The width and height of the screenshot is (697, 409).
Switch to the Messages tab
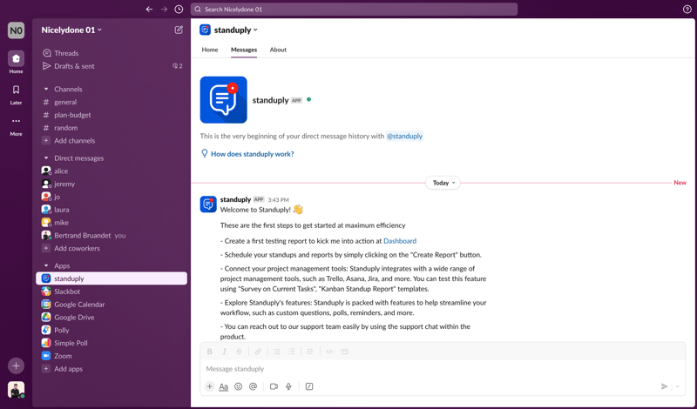pos(244,50)
